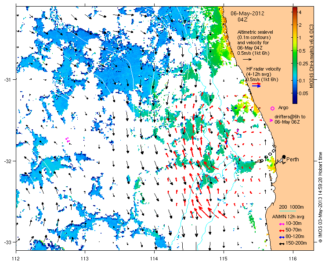The image size is (325, 263).
Task: Click the blue 80-120m ANMN arrow symbol
Action: tap(282, 237)
